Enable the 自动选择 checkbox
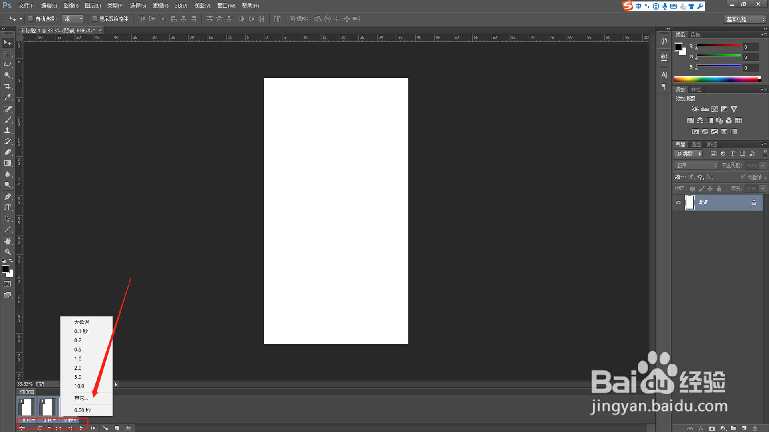 (x=30, y=19)
